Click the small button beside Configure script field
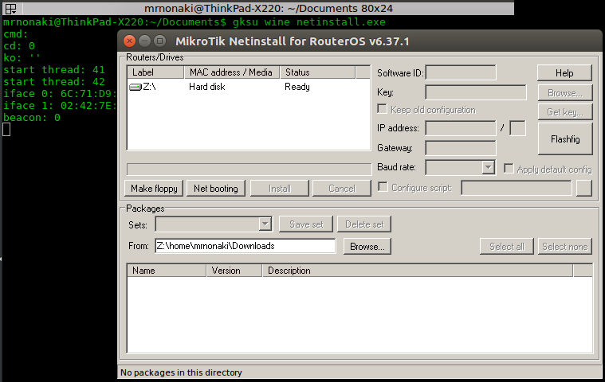This screenshot has width=605, height=382. tap(584, 188)
